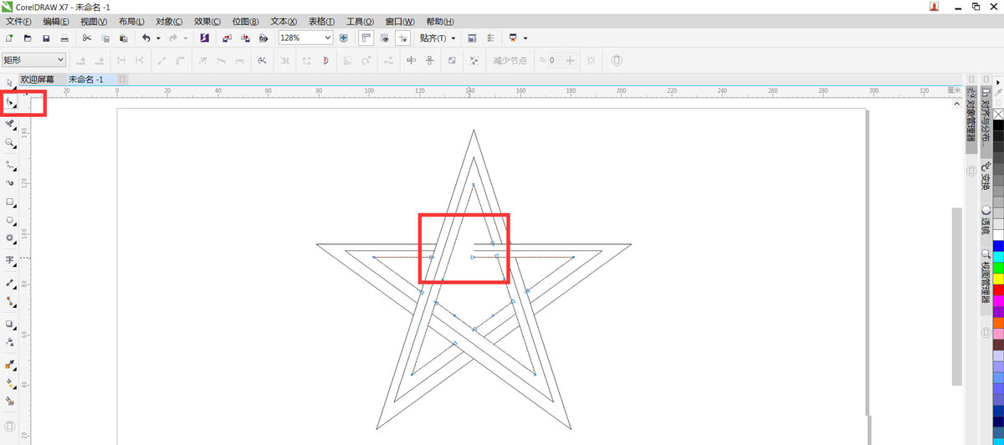Toggle the show rulers button
Viewport: 1004px width, 445px height.
click(x=366, y=38)
